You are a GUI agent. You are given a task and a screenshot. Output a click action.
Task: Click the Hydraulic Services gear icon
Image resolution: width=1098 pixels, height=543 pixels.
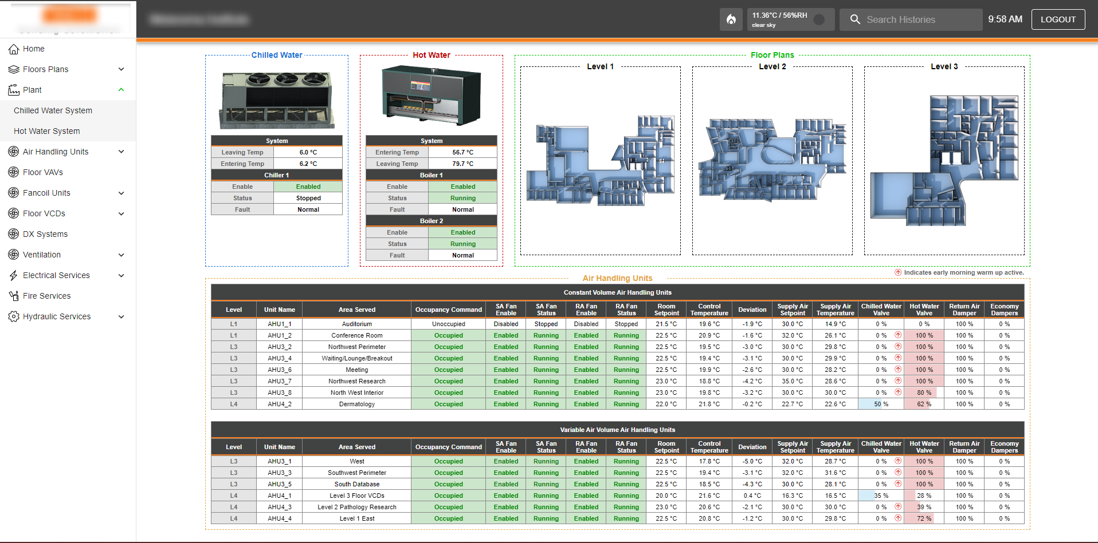[14, 317]
